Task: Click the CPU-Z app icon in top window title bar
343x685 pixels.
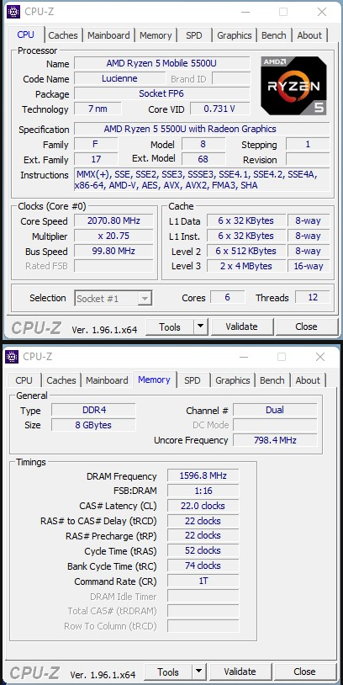Action: 13,12
